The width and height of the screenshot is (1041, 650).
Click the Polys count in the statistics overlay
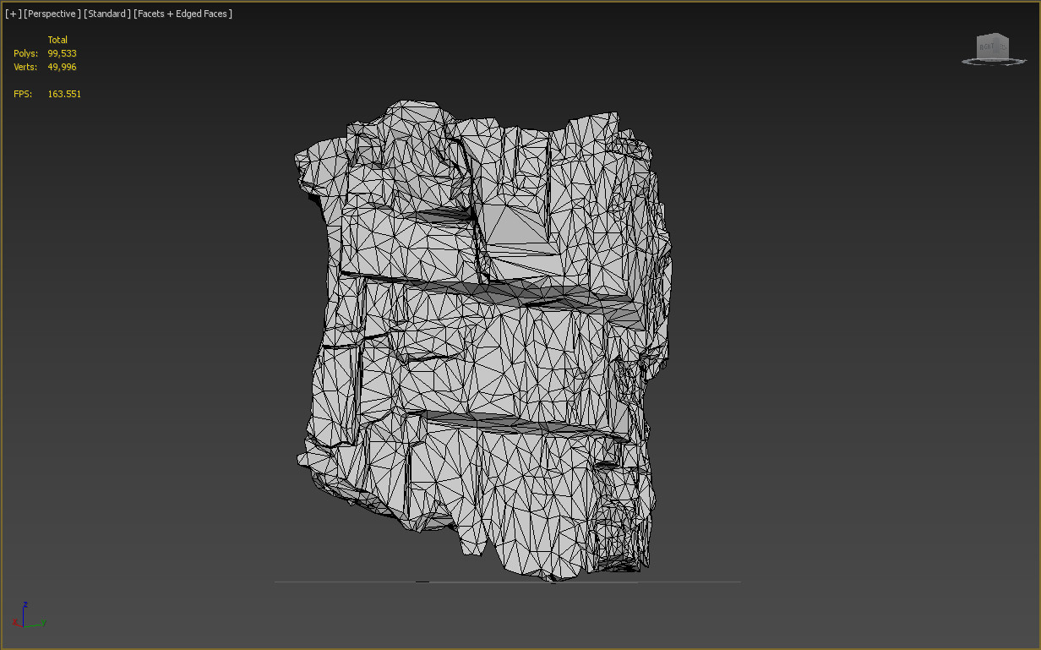click(x=62, y=53)
